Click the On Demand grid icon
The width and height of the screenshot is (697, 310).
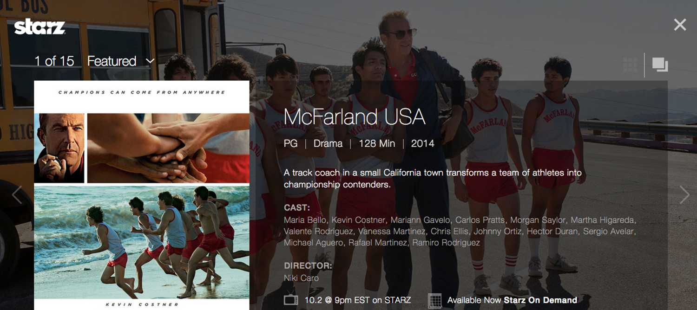tap(434, 300)
